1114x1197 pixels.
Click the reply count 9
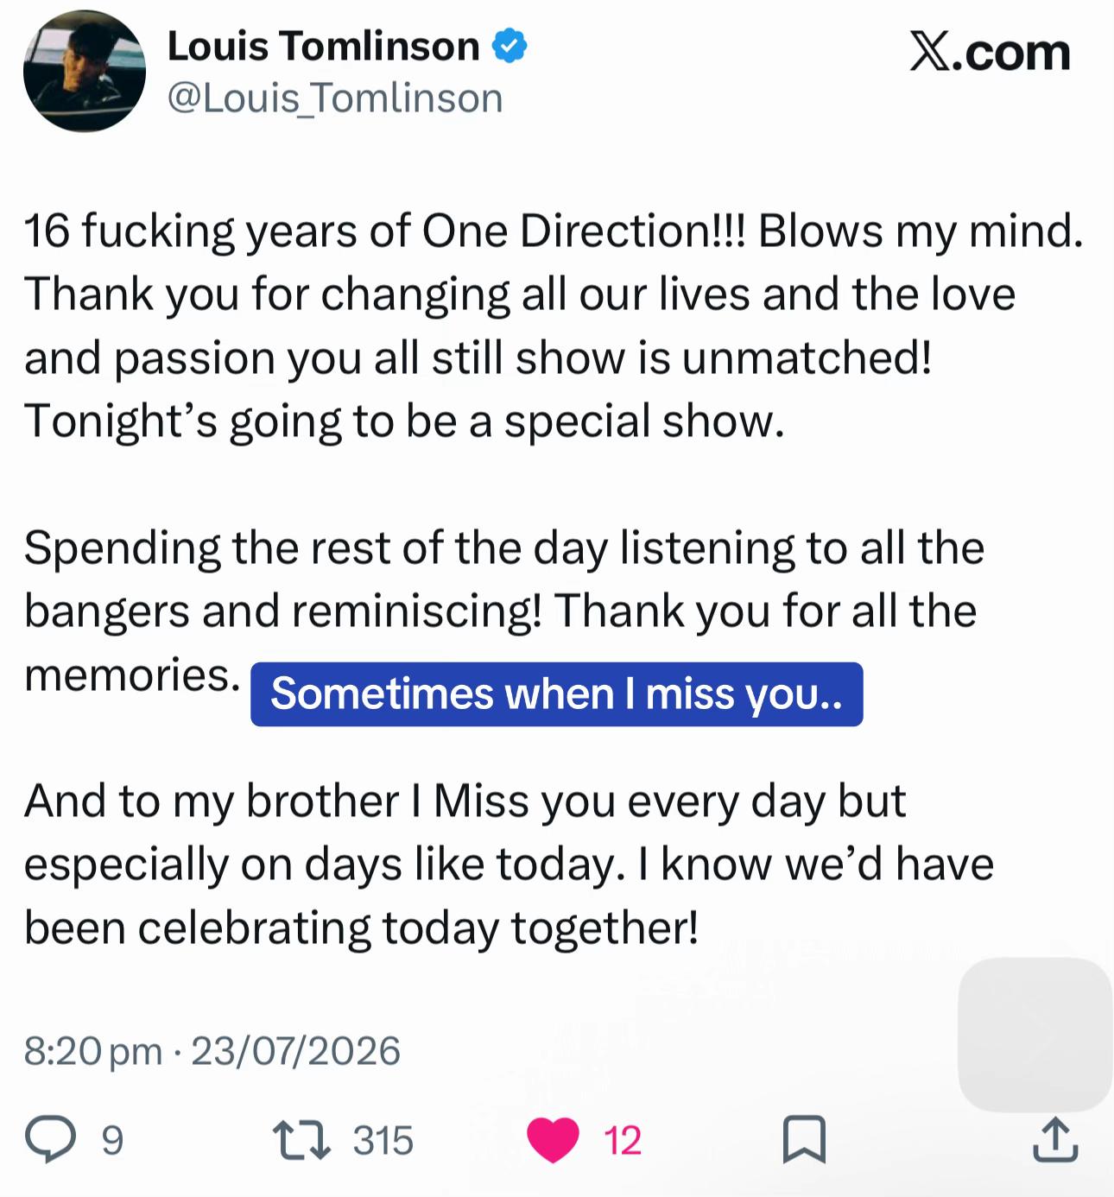point(113,1141)
